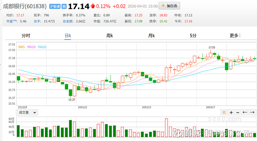Click the 均价 value 17.17
The width and height of the screenshot is (257, 141).
pos(20,15)
